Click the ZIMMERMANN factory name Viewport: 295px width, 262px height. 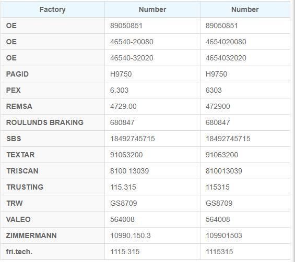(x=31, y=235)
